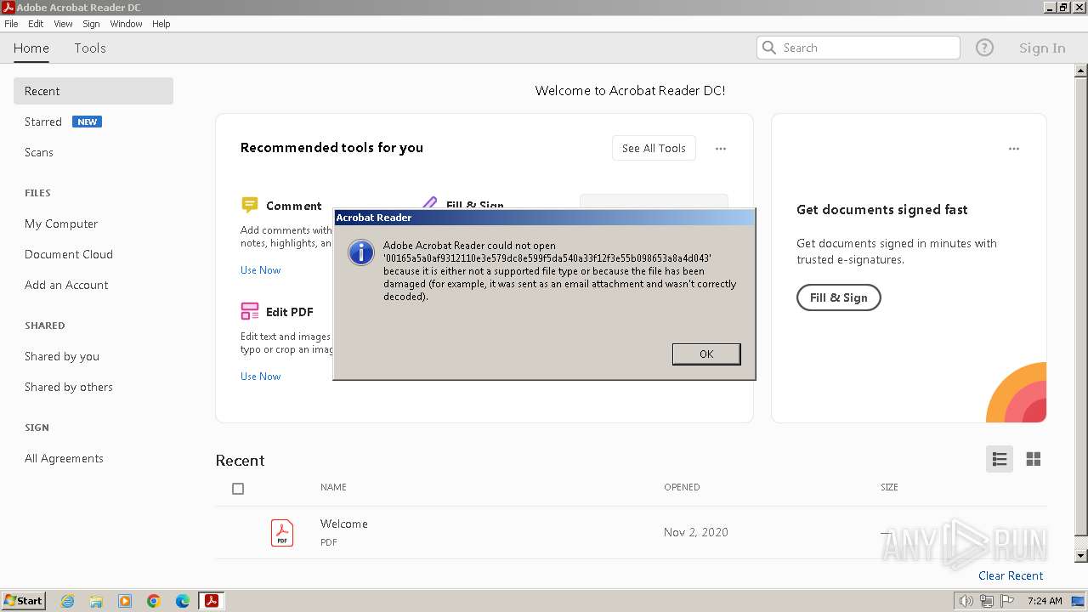This screenshot has width=1088, height=612.
Task: Select Scans in the sidebar
Action: click(x=39, y=152)
